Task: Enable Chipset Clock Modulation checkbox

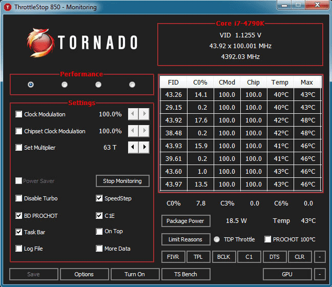Action: [x=18, y=131]
